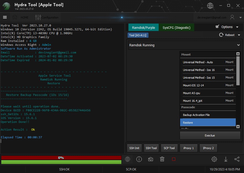The width and height of the screenshot is (244, 173).
Task: Select Backup Activation File option
Action: point(208,115)
